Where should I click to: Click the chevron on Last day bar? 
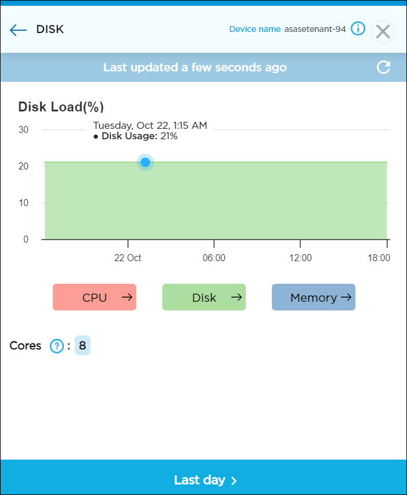click(234, 480)
